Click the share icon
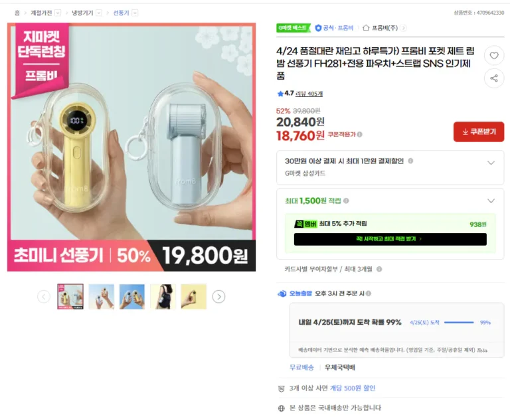Viewport: 510px width, 417px height. pyautogui.click(x=494, y=78)
